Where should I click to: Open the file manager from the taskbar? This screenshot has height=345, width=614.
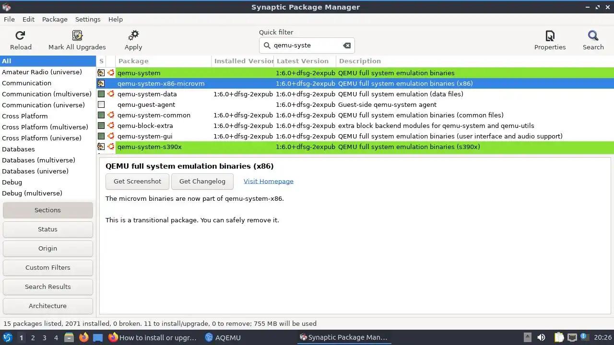69,337
